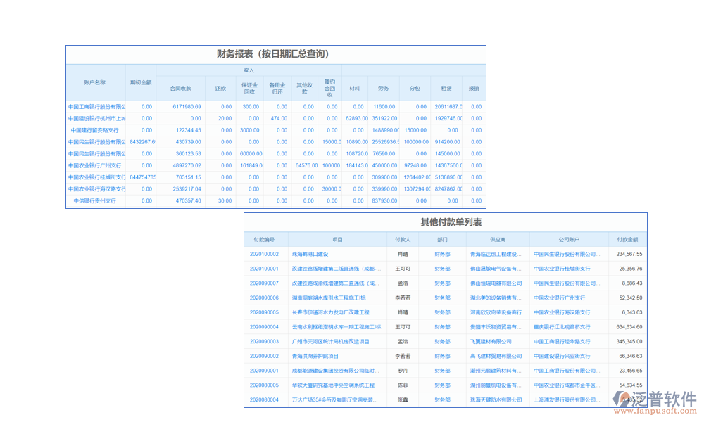Click the 合同收款 column header
Screen dimensions: 704x422
[x=181, y=89]
